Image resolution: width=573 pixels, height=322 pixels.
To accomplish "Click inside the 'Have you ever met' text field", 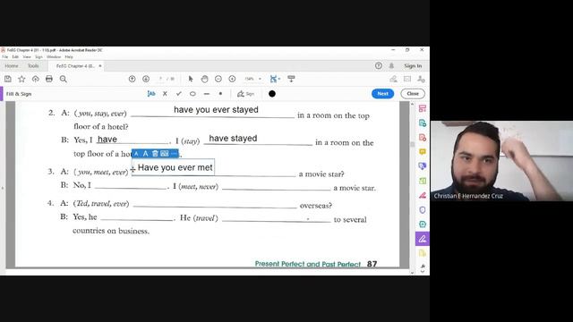I will click(x=174, y=167).
